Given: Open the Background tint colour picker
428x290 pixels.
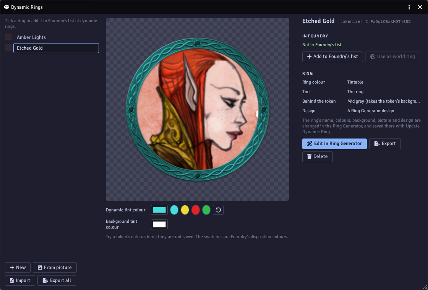Looking at the screenshot, I should click(x=159, y=224).
